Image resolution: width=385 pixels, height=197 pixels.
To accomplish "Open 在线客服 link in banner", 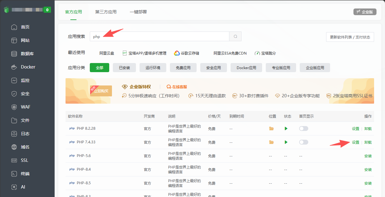I will [177, 87].
